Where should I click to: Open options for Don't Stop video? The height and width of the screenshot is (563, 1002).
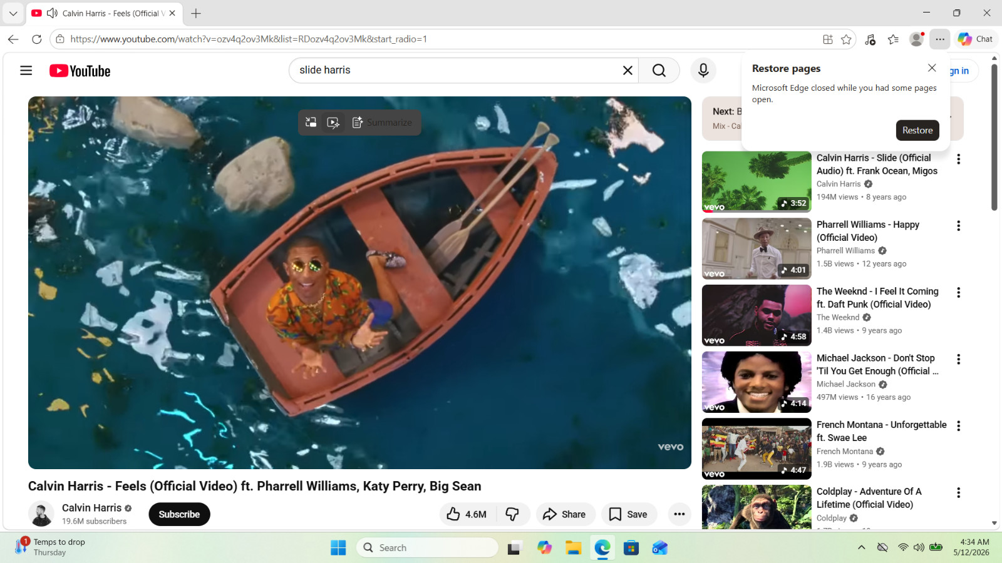[958, 359]
